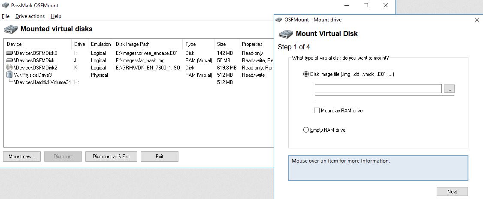Sort by the Properties column header
Screen dimensions: 483x199
coord(256,44)
